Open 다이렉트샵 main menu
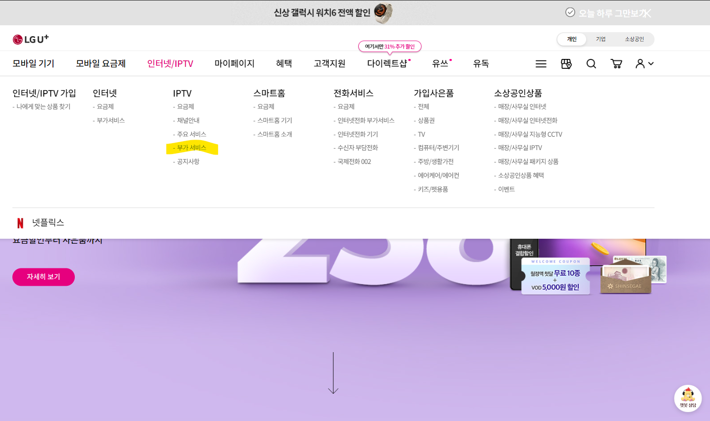 (387, 63)
